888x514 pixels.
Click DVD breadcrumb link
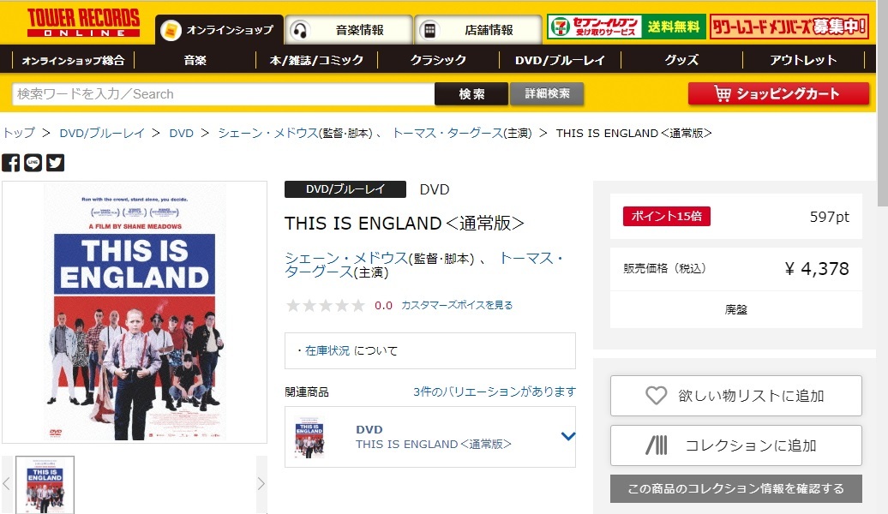pyautogui.click(x=181, y=133)
